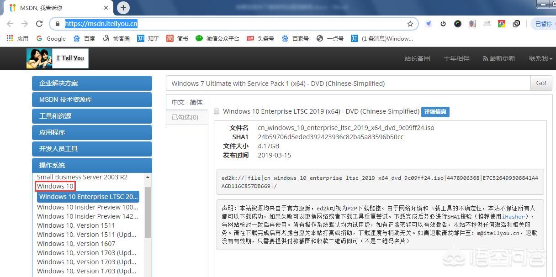Click the 已暂停 profile button
556x277 pixels.
[543, 24]
